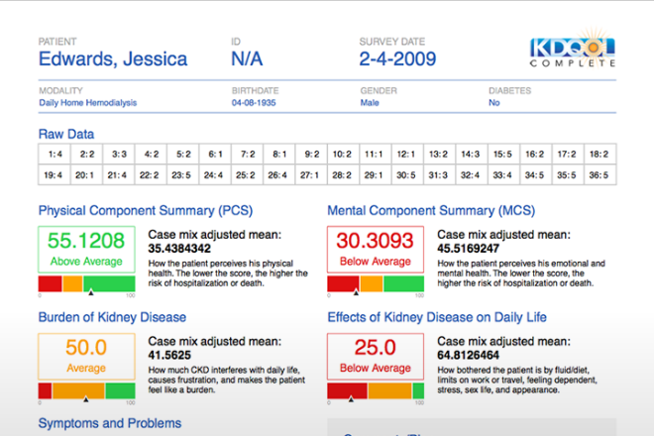Click the 55.1208 Above Average score box

[86, 248]
